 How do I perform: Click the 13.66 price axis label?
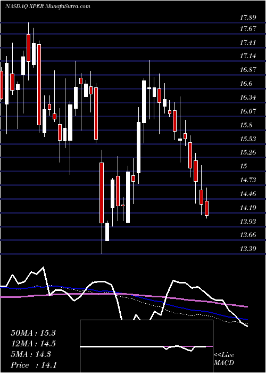(248, 235)
